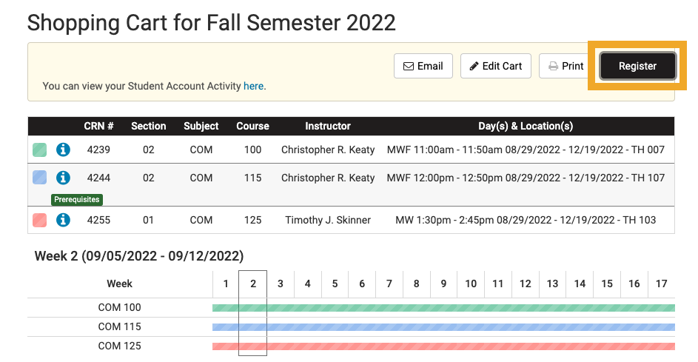Click the green COM 100 schedule bar
698x362 pixels.
pyautogui.click(x=444, y=308)
